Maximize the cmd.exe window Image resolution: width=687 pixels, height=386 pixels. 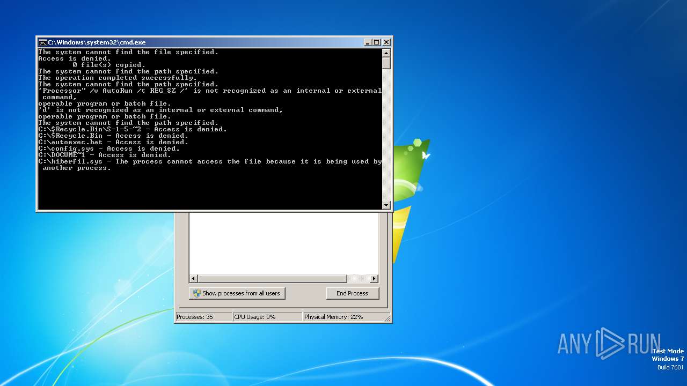point(377,42)
